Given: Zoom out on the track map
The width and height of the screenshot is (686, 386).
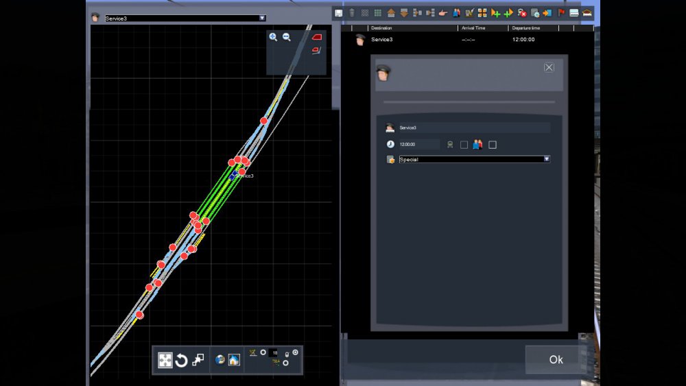Looking at the screenshot, I should [287, 37].
